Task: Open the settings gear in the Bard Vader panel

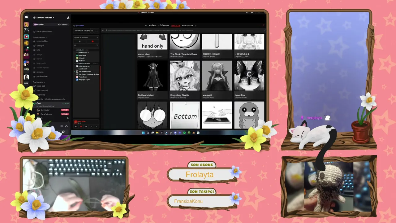Action: coord(97,127)
